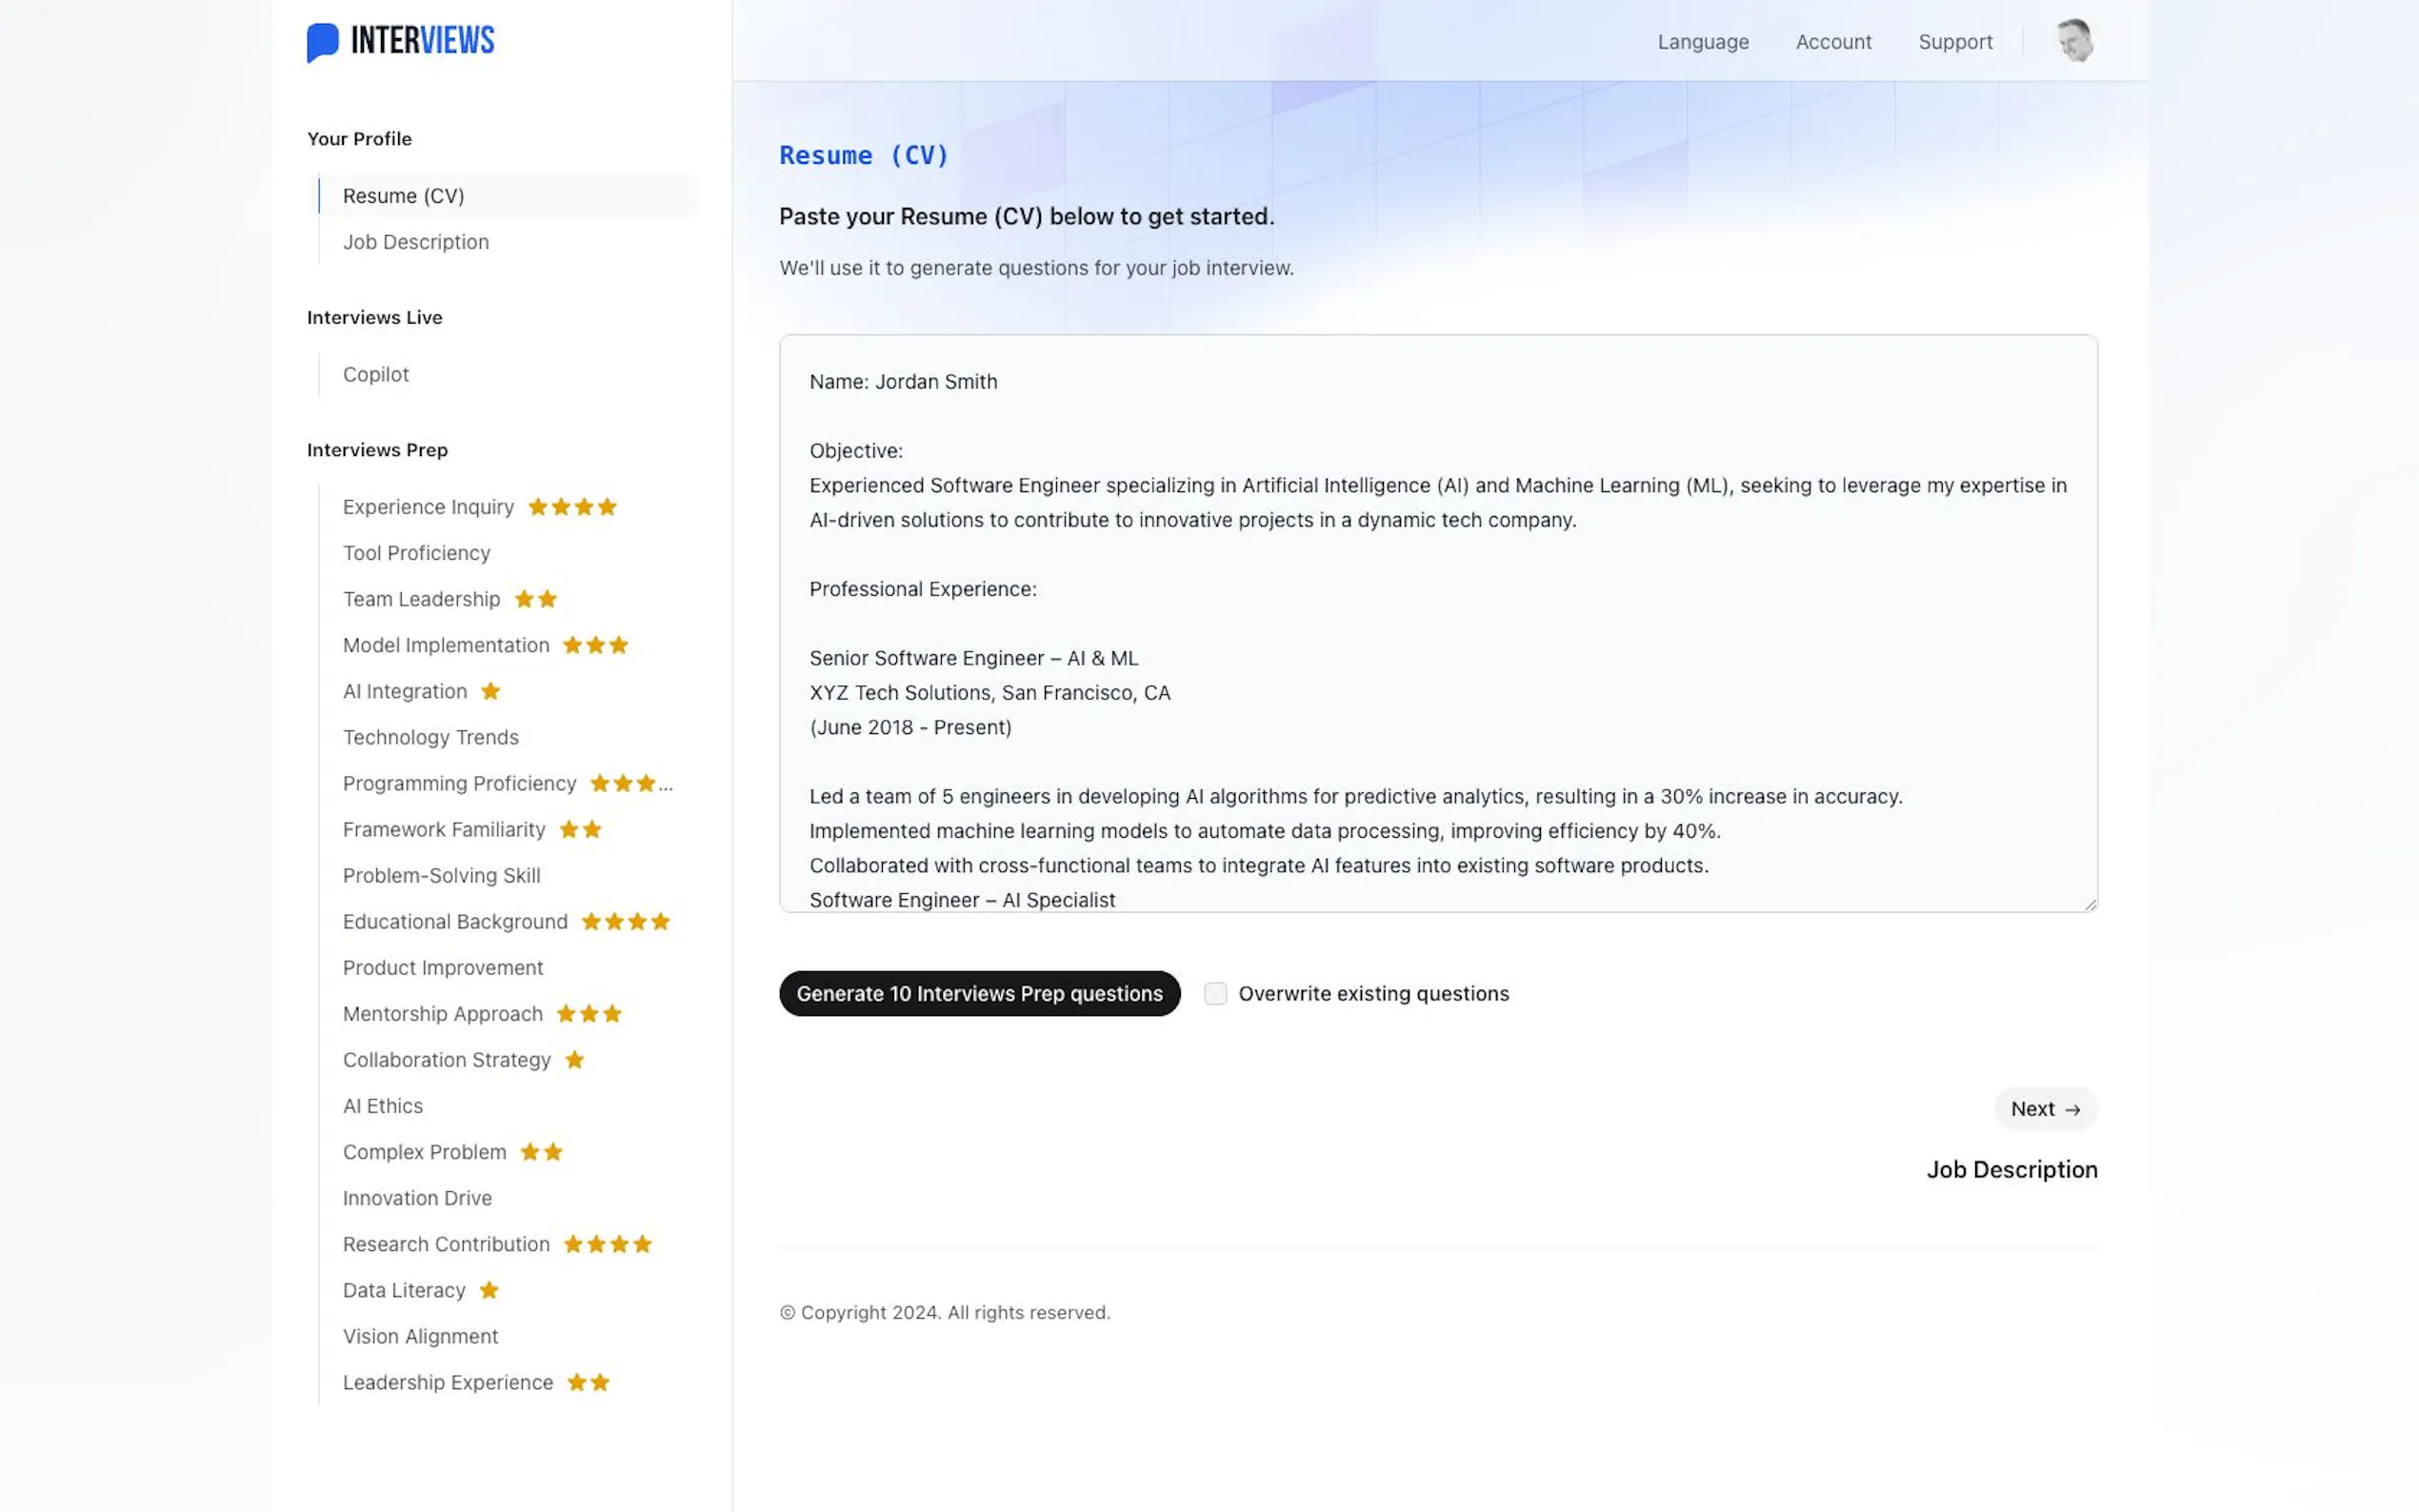Click the stars next to Experience Inquiry
Image resolution: width=2419 pixels, height=1512 pixels.
coord(572,507)
